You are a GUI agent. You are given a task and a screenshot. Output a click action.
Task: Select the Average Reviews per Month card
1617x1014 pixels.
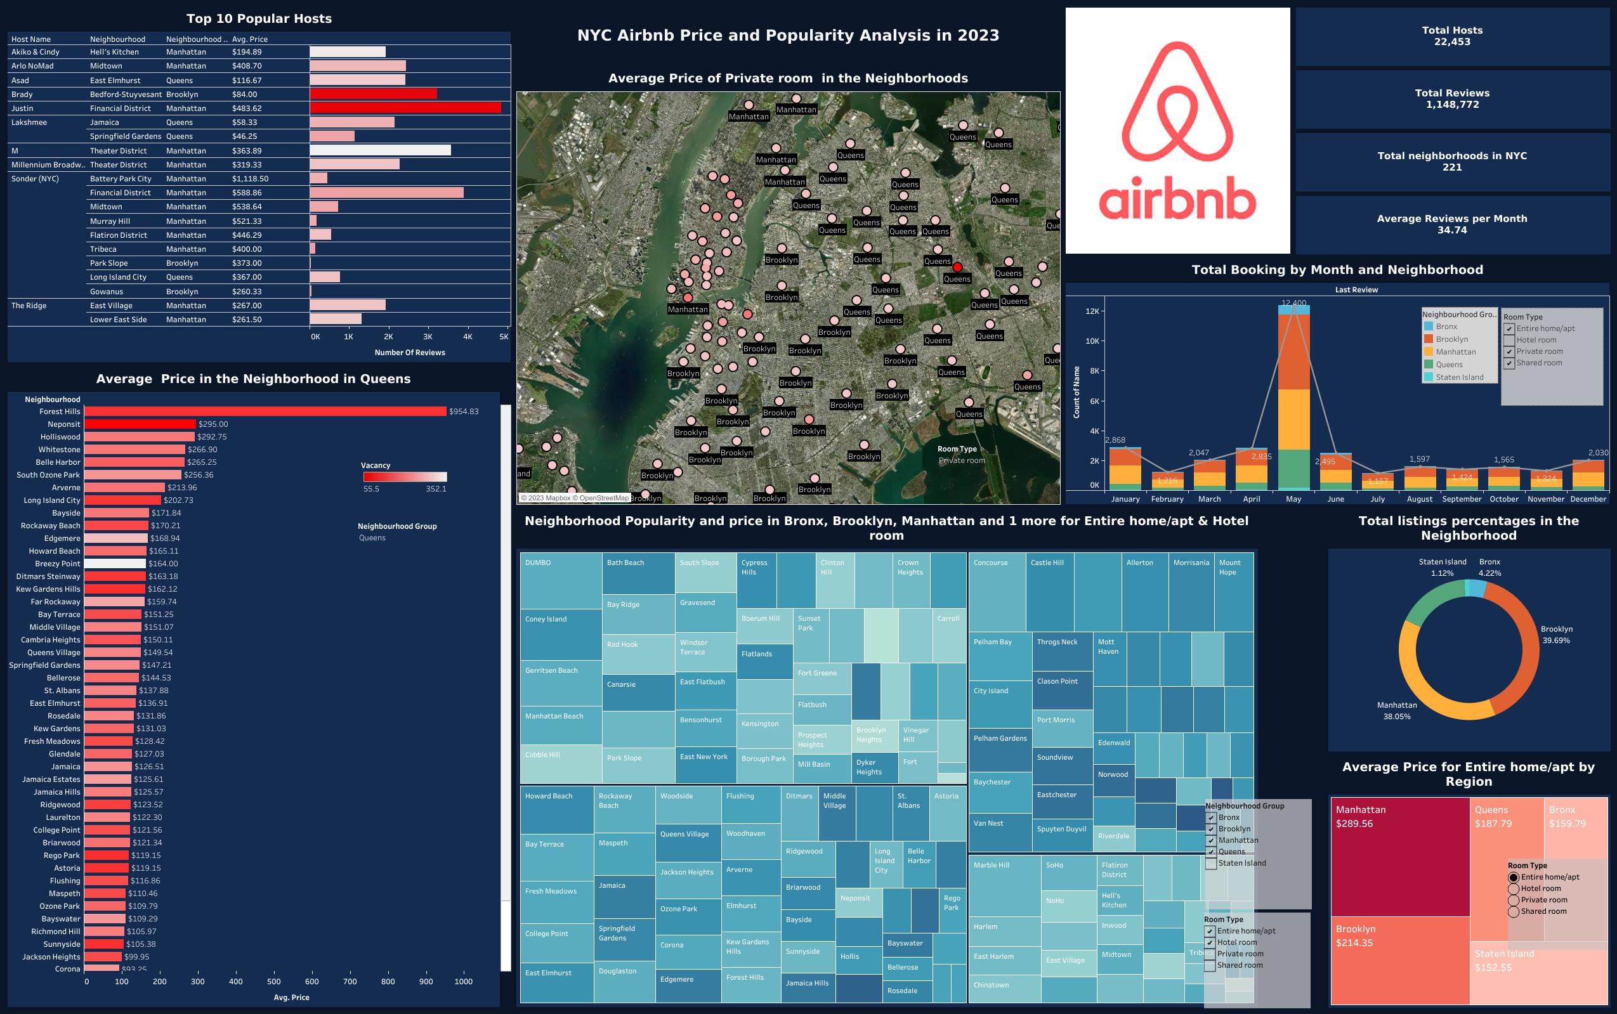(1452, 224)
